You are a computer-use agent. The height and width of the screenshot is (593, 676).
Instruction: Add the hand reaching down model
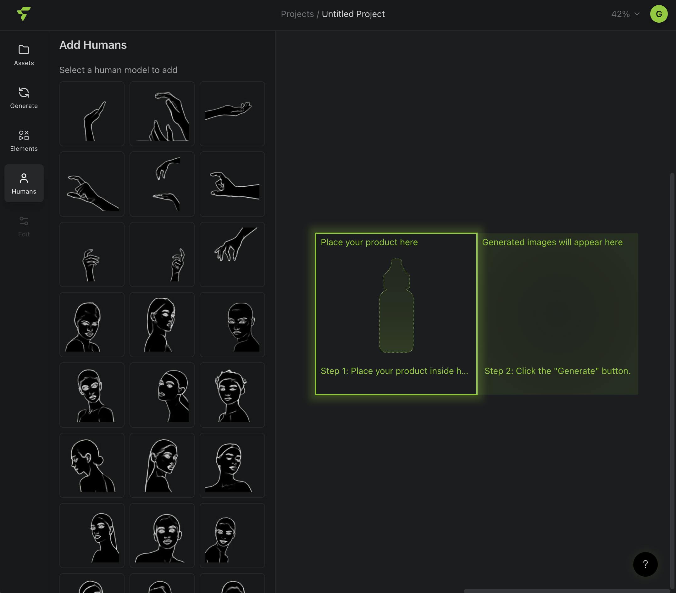tap(232, 254)
